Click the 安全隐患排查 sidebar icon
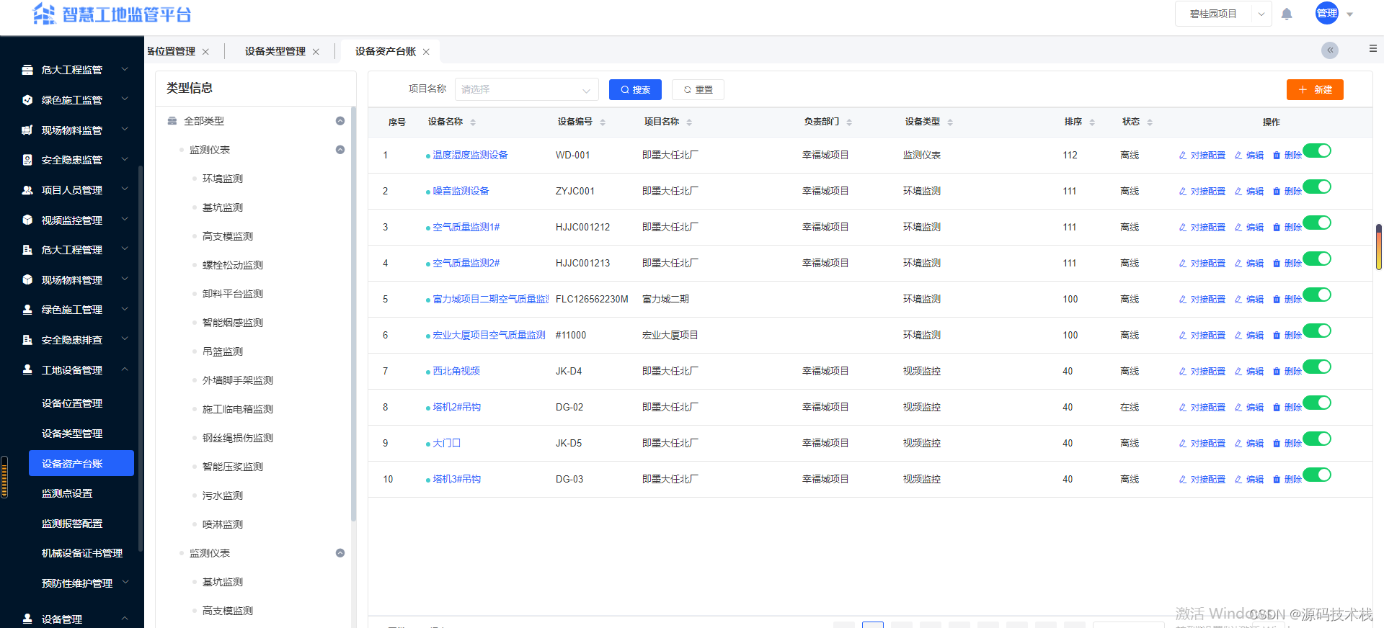This screenshot has width=1384, height=628. click(x=27, y=340)
